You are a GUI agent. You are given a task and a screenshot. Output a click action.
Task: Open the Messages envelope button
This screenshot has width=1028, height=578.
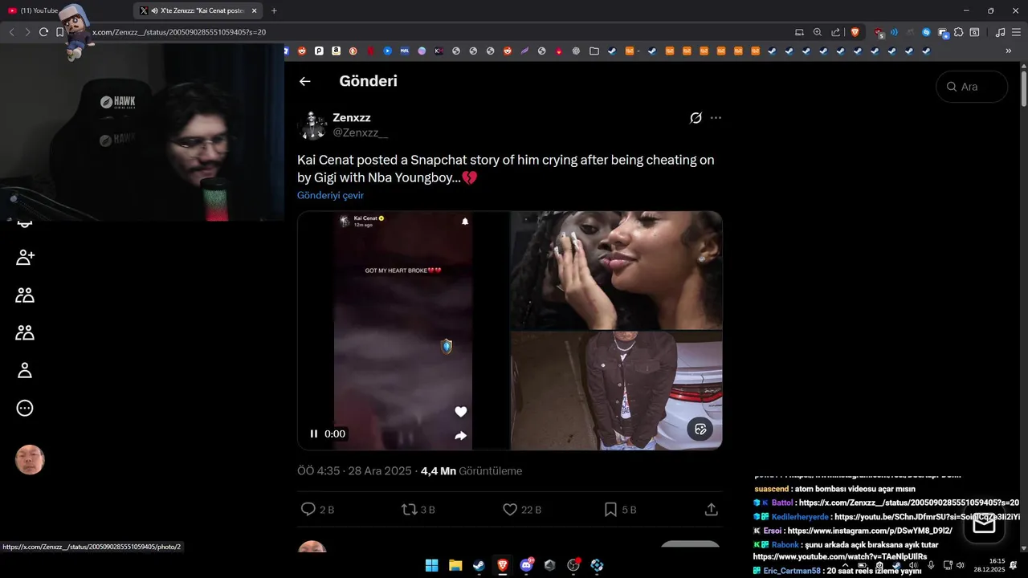pyautogui.click(x=984, y=524)
